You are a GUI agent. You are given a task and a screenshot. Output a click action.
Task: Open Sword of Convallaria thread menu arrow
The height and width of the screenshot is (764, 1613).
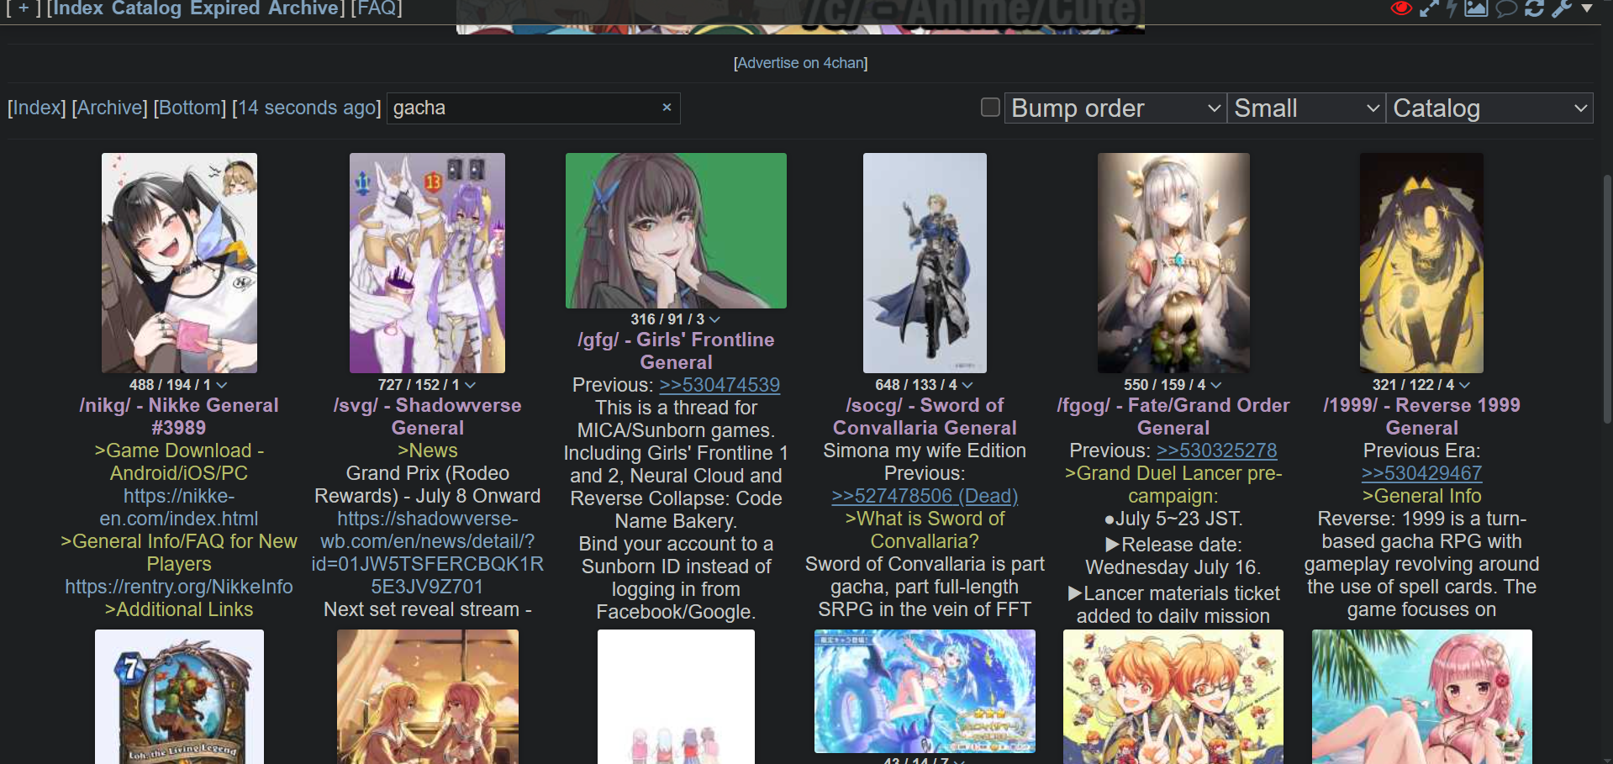tap(967, 385)
